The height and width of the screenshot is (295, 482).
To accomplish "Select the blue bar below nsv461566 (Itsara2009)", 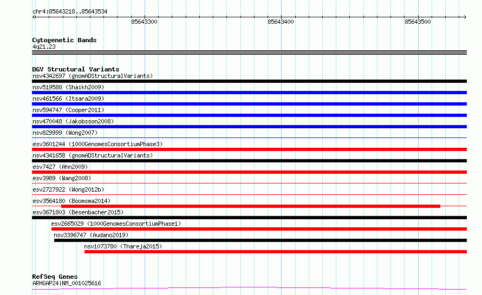I will click(249, 104).
